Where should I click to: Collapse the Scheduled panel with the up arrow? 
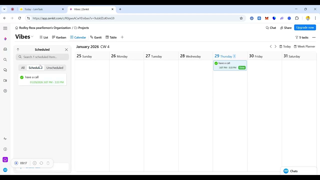tap(18, 49)
